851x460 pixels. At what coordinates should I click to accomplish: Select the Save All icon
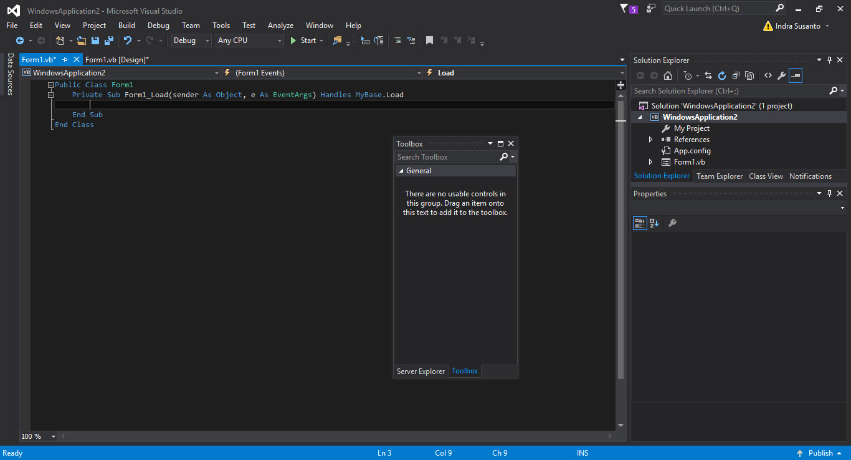(110, 41)
